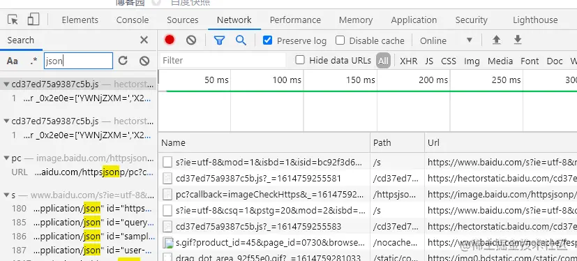Collapse the s www.baidu.com result group

click(6, 195)
